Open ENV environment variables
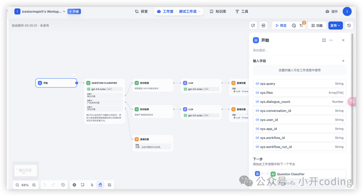This screenshot has height=196, width=363. click(x=264, y=26)
